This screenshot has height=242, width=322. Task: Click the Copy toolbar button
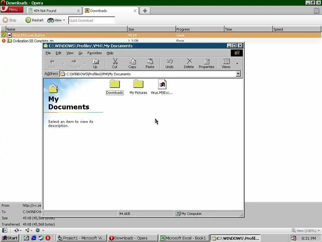(132, 63)
